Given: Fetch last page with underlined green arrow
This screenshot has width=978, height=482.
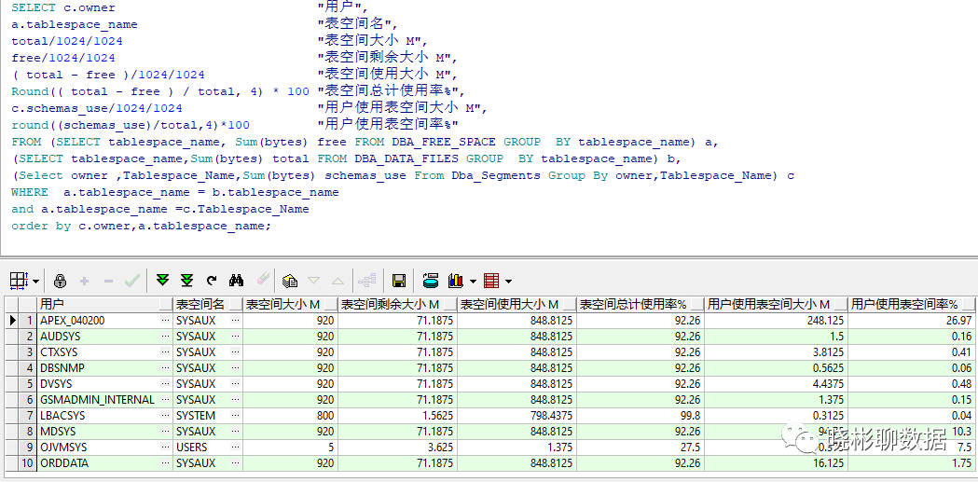Looking at the screenshot, I should (186, 281).
